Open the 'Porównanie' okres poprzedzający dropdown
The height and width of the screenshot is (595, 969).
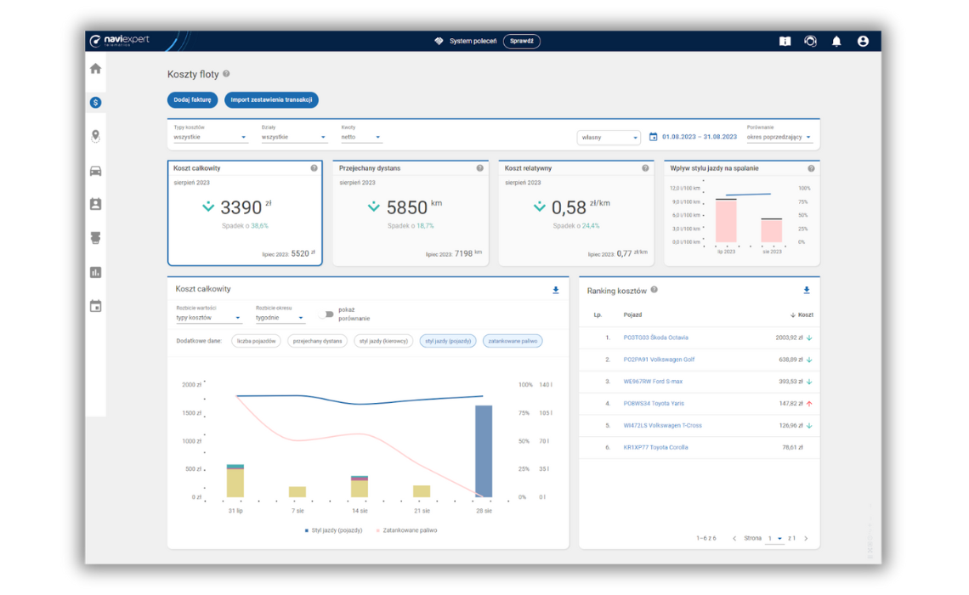[x=779, y=137]
